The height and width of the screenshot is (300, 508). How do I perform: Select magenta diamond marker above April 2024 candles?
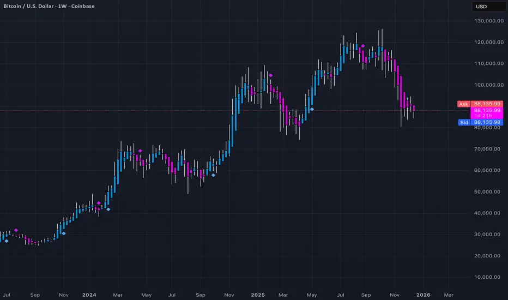tap(140, 151)
